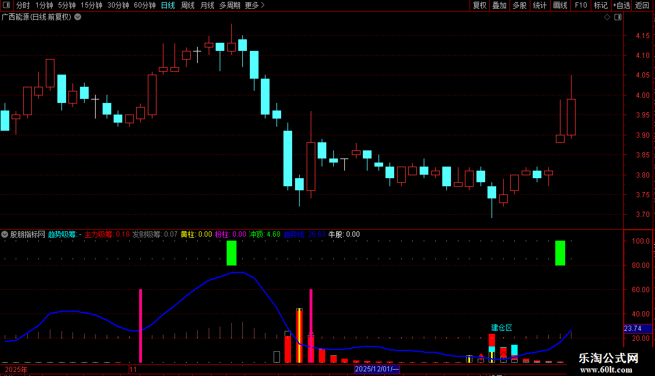Image resolution: width=655 pixels, height=376 pixels.
Task: Open dropdown beside 广西能源 title
Action: pos(78,17)
